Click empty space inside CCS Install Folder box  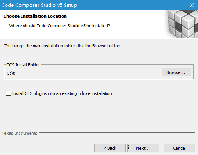[88, 73]
